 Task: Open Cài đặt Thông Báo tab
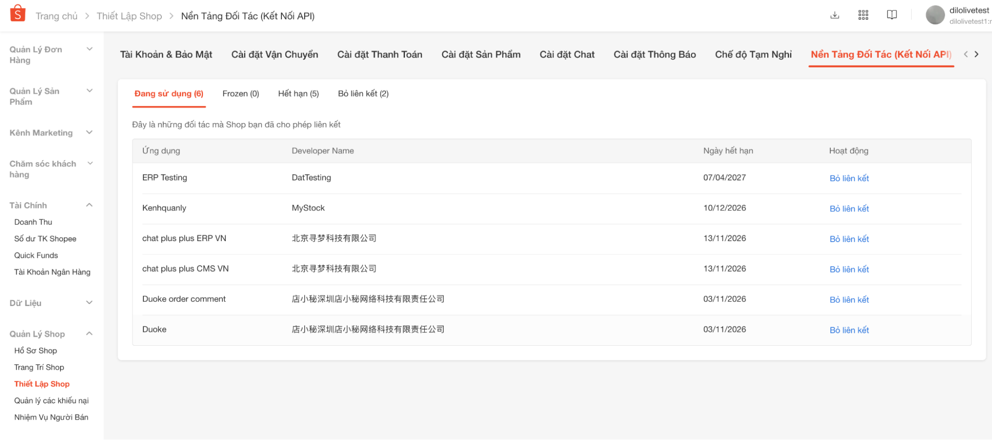pos(655,55)
